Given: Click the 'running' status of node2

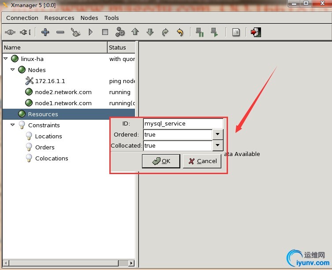Looking at the screenshot, I should click(x=119, y=92).
